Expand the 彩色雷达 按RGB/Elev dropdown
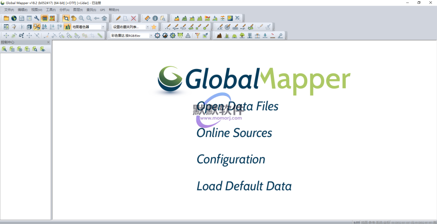437x224 pixels. click(151, 36)
